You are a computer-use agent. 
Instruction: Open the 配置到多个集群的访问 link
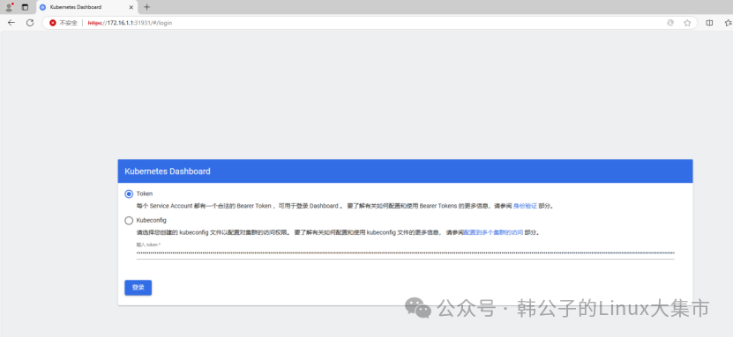pyautogui.click(x=493, y=232)
